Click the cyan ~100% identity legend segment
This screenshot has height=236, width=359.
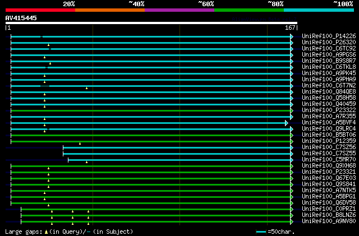(x=319, y=10)
